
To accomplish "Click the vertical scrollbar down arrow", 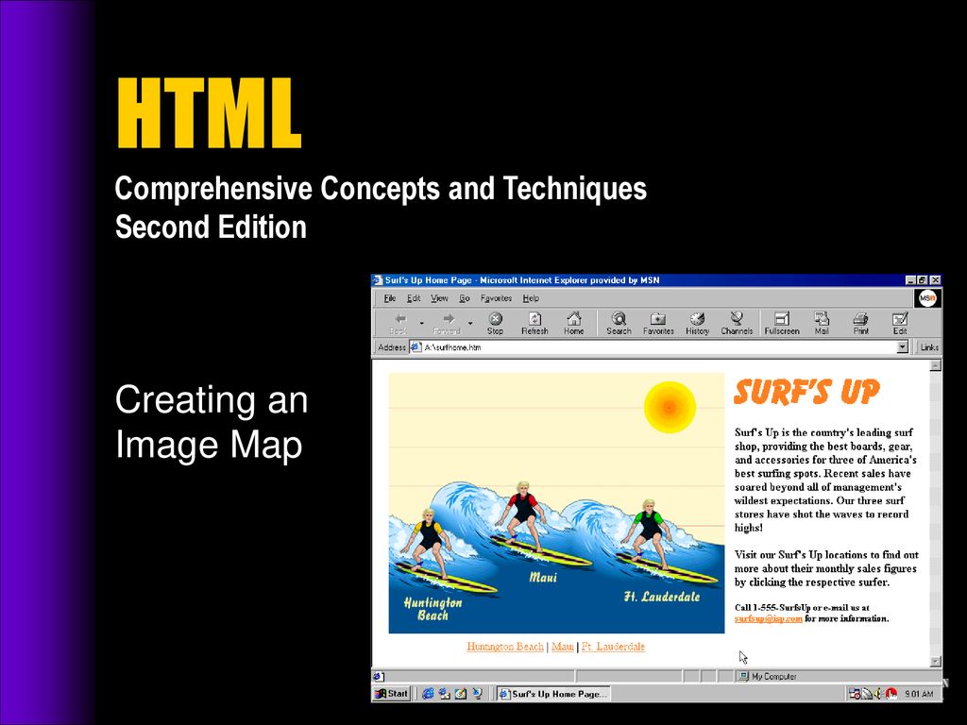I will point(936,662).
